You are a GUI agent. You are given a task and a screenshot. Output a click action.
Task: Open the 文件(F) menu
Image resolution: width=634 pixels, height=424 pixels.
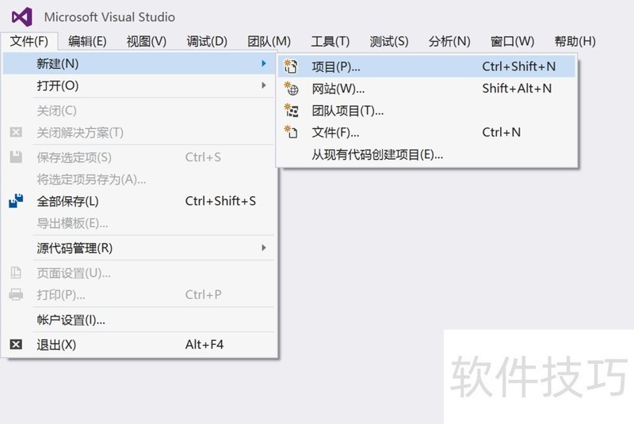[29, 41]
